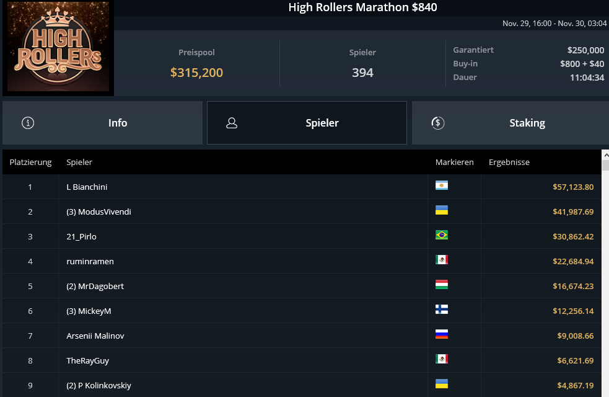Sort by the Ergebnisse column header
This screenshot has height=397, width=609.
[x=509, y=163]
